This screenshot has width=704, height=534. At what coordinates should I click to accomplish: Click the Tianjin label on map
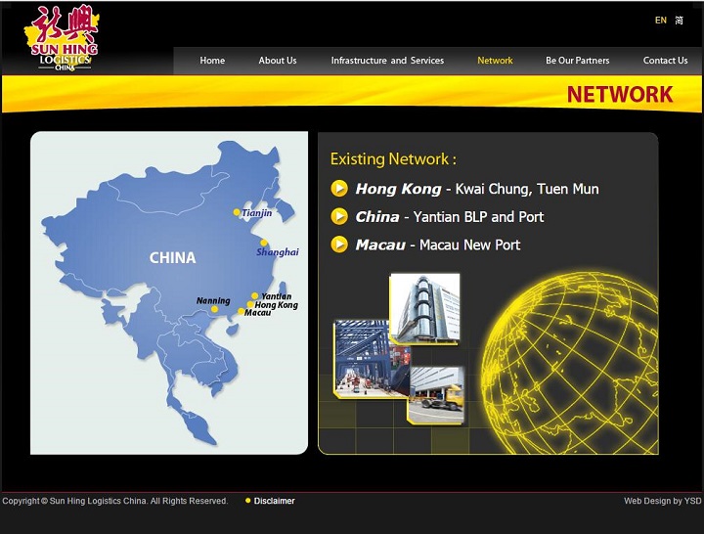coord(257,213)
